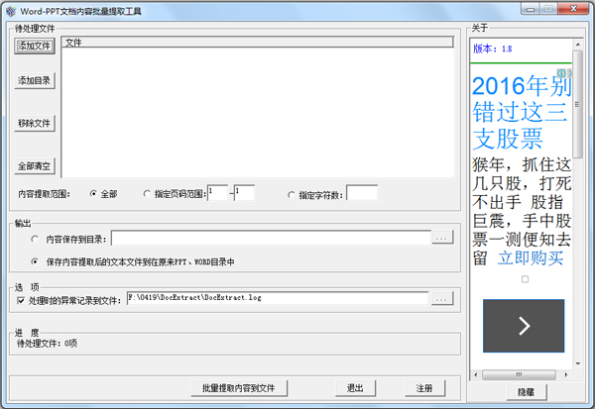The width and height of the screenshot is (595, 409).
Task: Toggle 处理时的异常记录到文件 checkbox
Action: pos(21,301)
